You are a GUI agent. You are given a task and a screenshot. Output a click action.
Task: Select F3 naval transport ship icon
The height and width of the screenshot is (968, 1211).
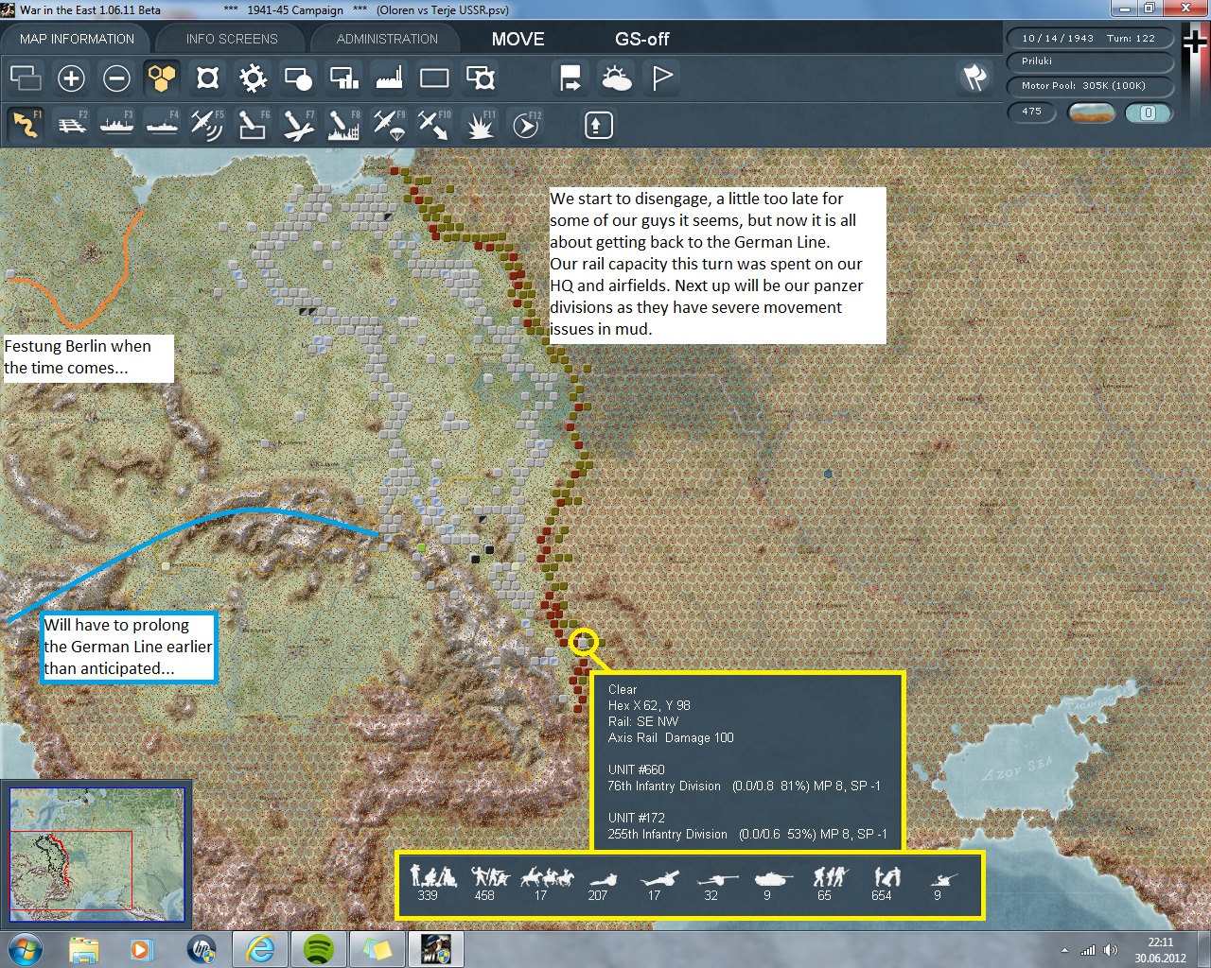[x=116, y=125]
